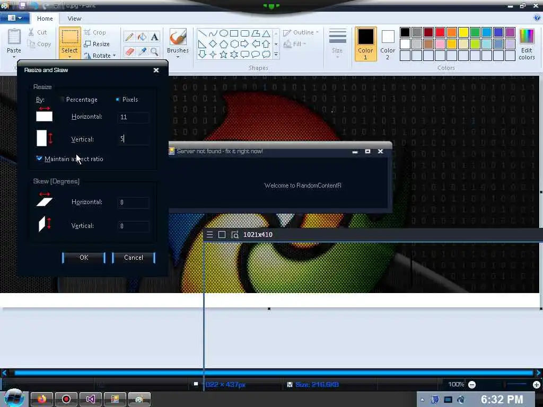543x407 pixels.
Task: Set Color 1 as active color
Action: click(366, 44)
